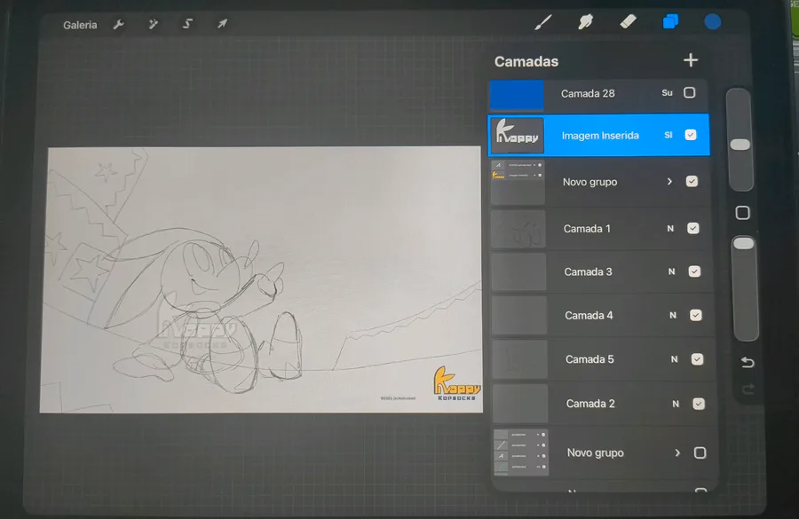Select the Smudge tool

tap(586, 21)
